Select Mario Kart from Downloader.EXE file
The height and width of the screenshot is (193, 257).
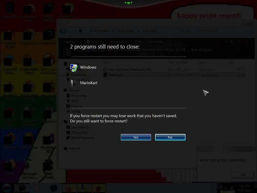[130, 70]
